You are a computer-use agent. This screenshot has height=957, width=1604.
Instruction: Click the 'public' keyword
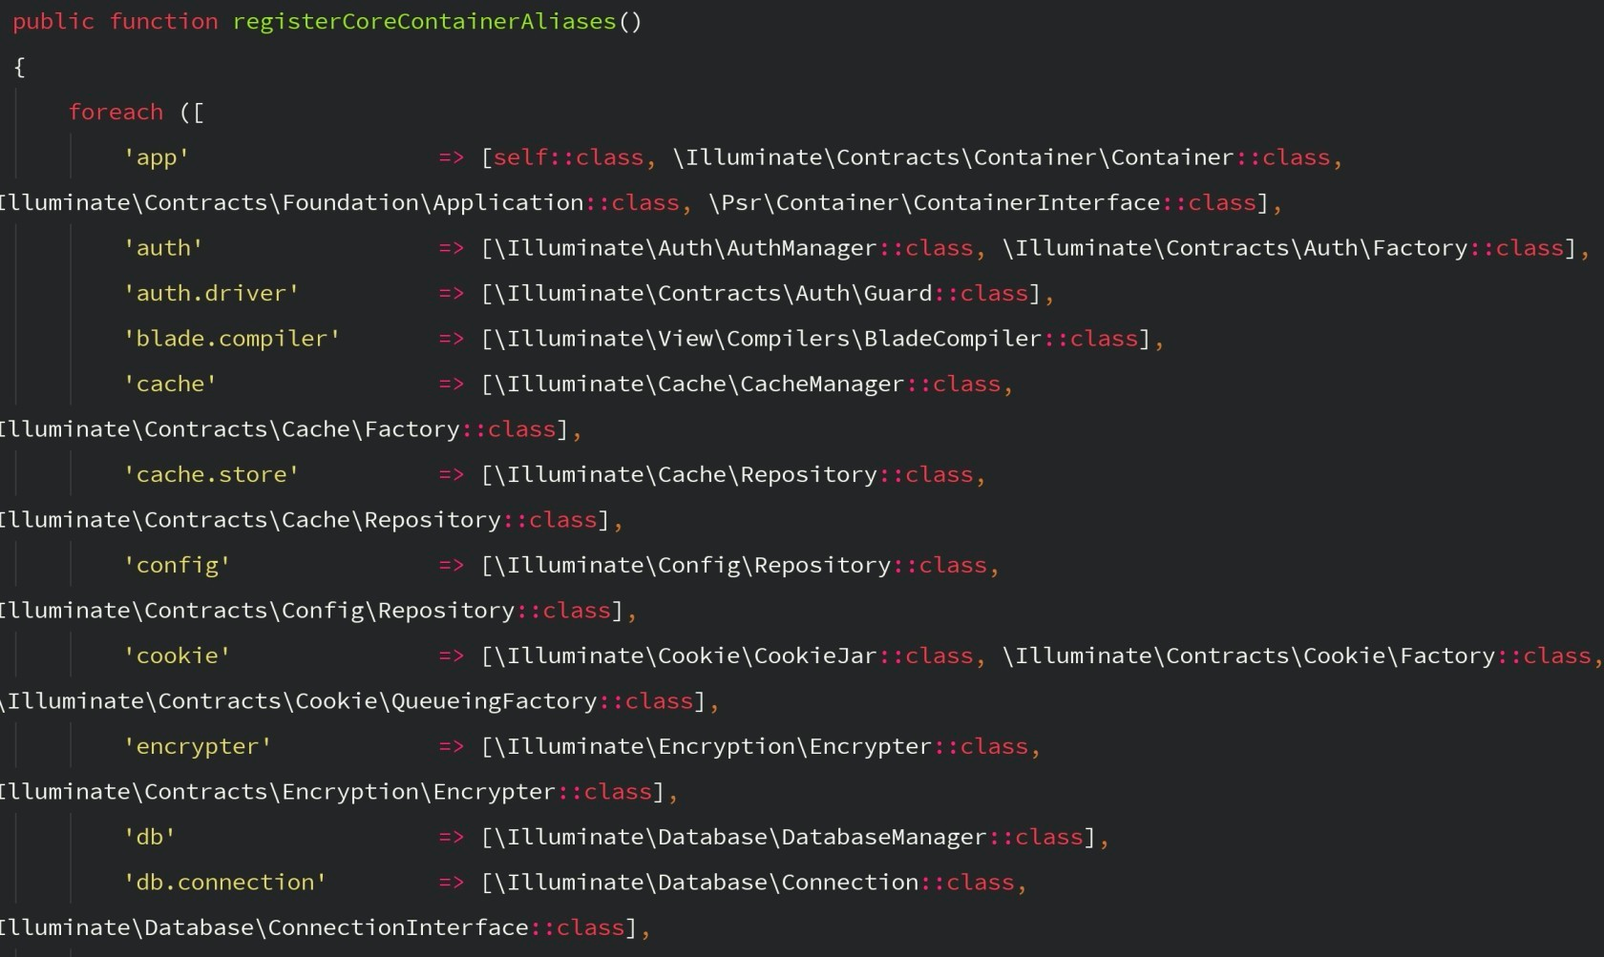53,22
